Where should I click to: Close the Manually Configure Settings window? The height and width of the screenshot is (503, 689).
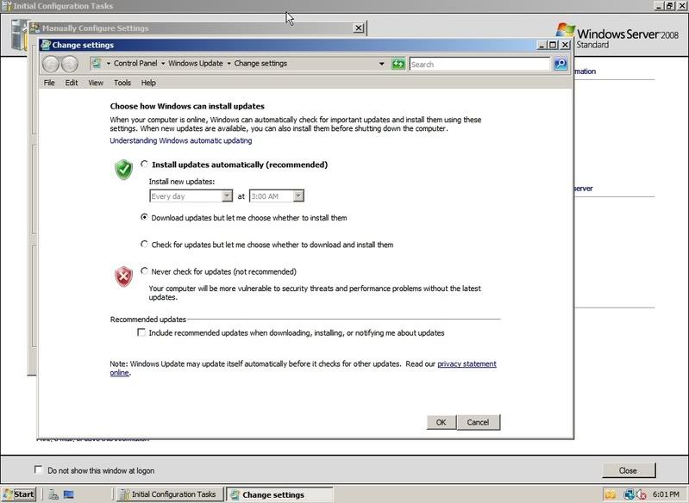point(359,28)
